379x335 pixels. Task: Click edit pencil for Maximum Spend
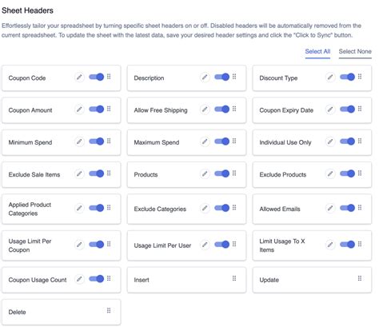pyautogui.click(x=205, y=142)
